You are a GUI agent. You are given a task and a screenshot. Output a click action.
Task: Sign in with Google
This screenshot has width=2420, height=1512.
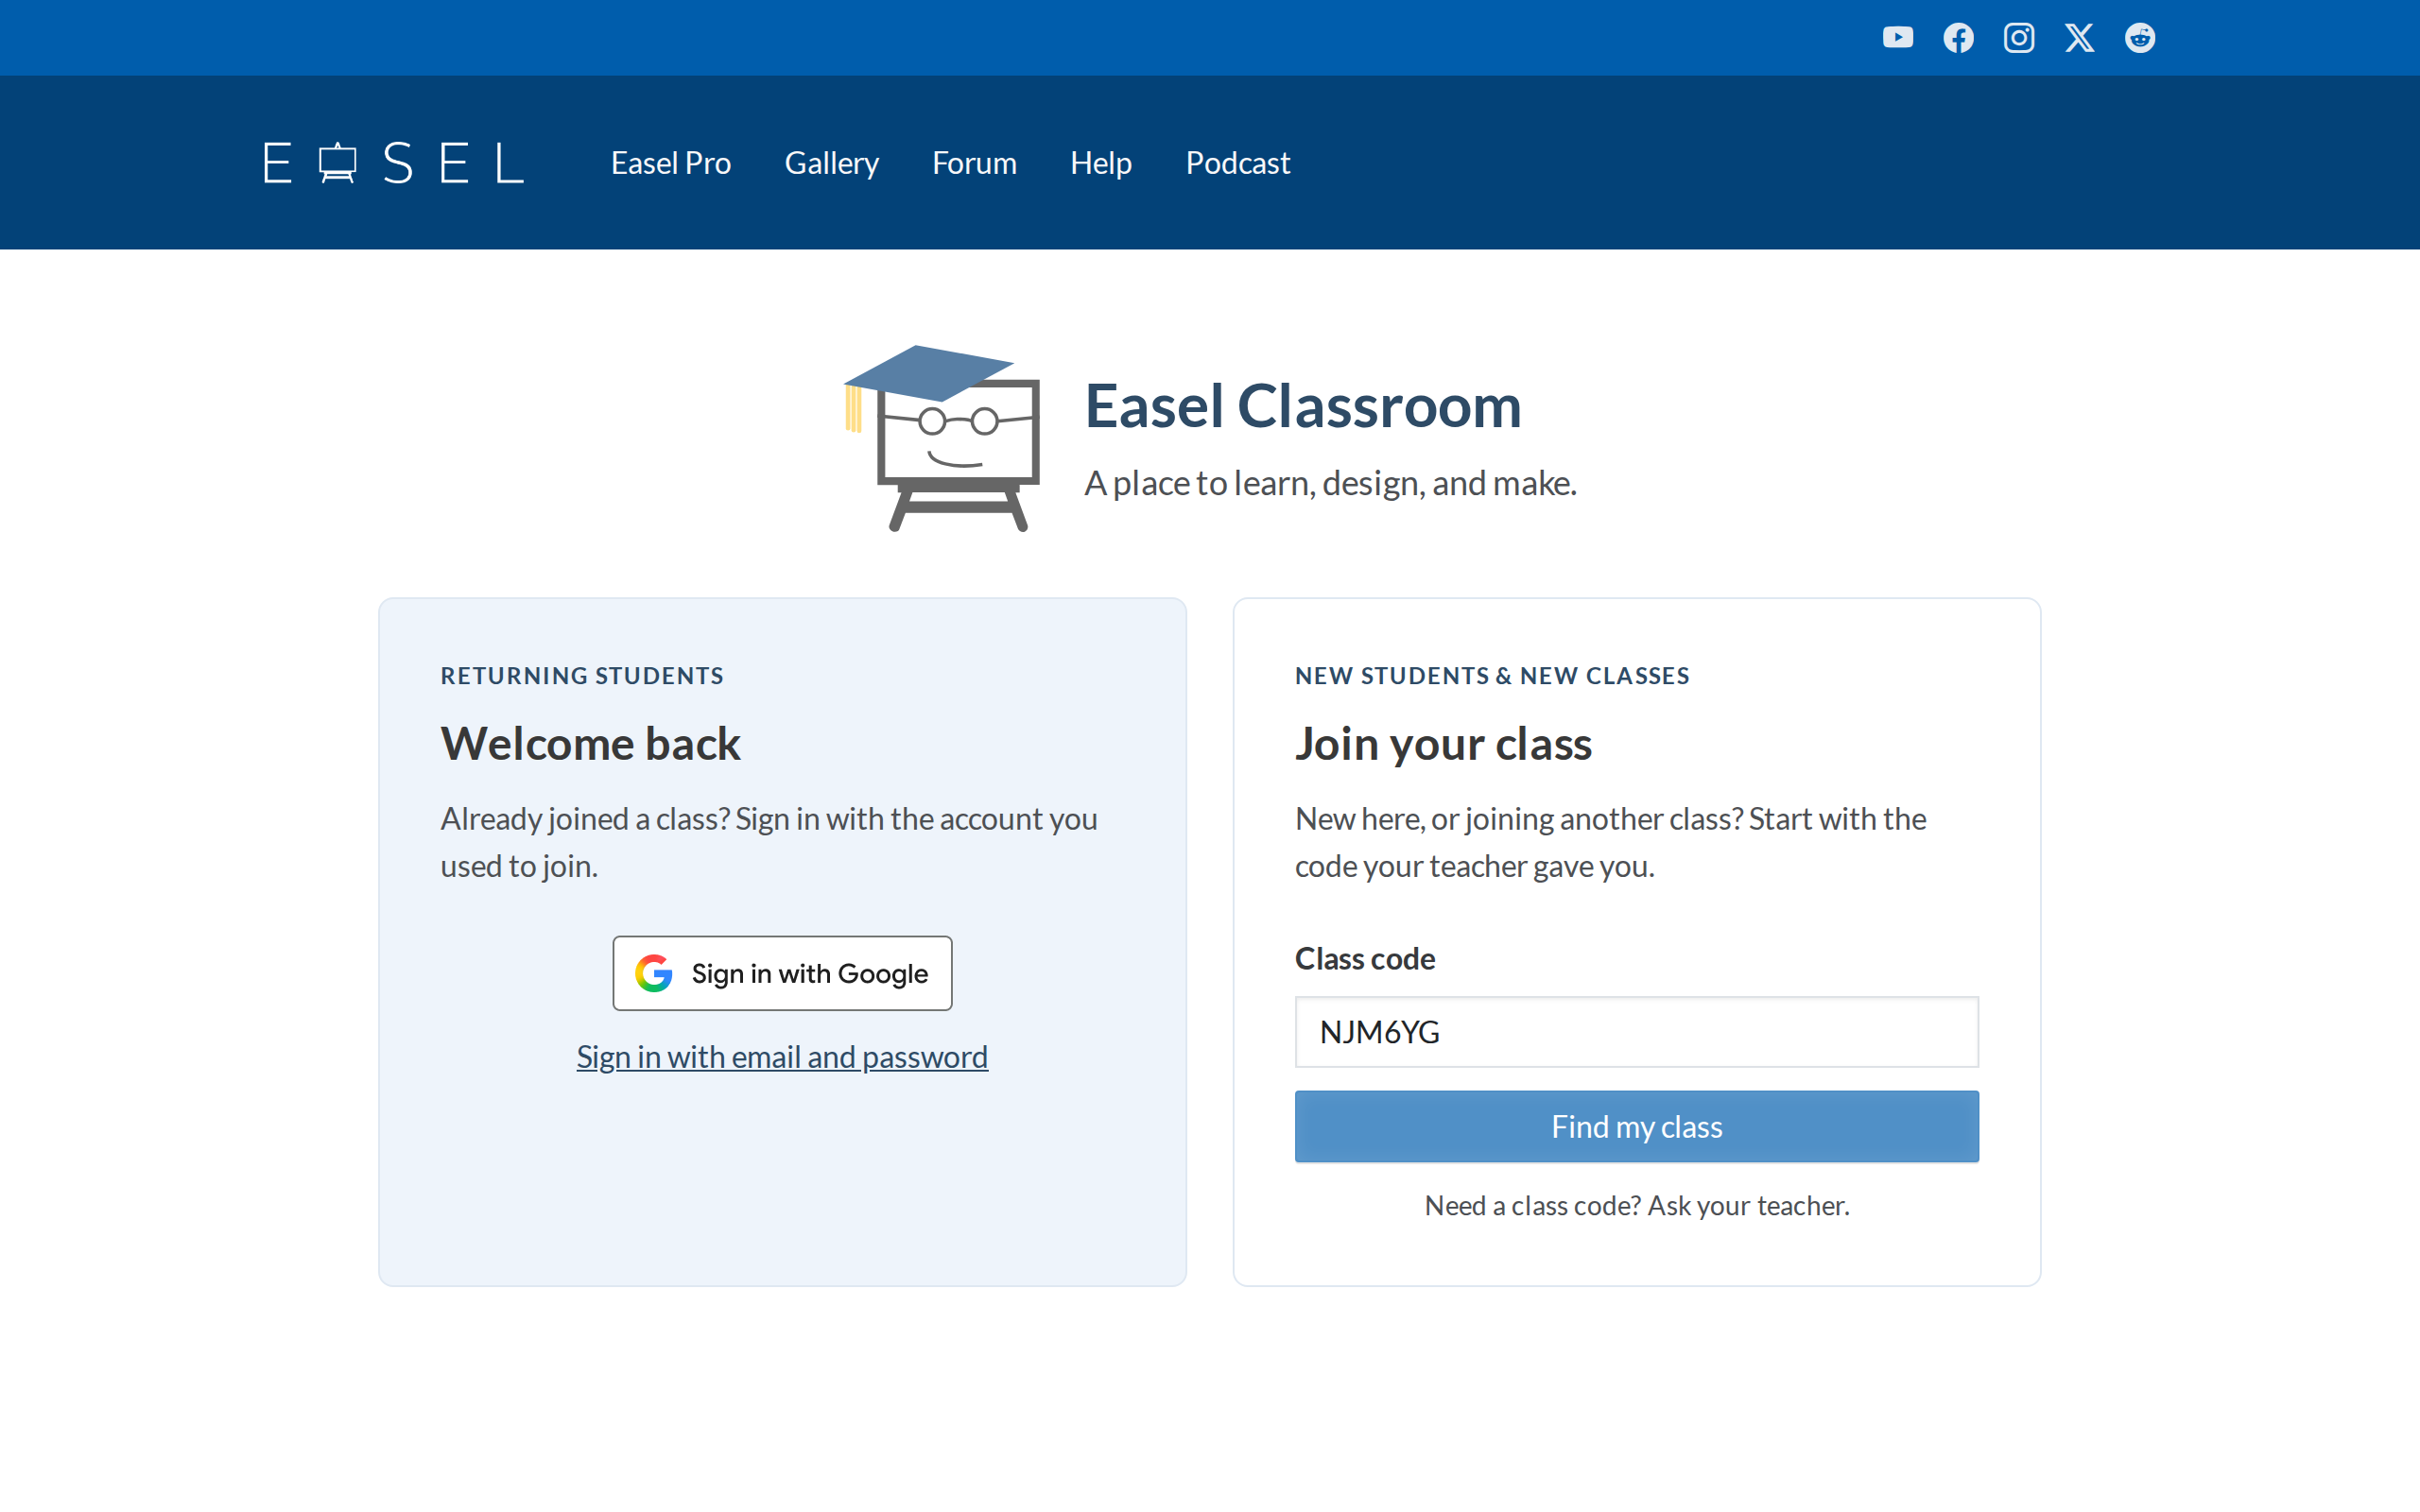[782, 973]
